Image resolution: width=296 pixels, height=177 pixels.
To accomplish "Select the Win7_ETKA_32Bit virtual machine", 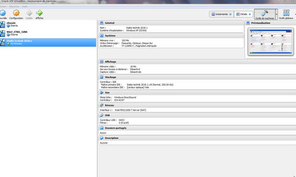I will tap(48, 33).
